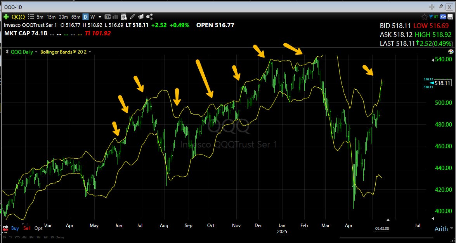Select the 30m timeframe

pos(63,17)
